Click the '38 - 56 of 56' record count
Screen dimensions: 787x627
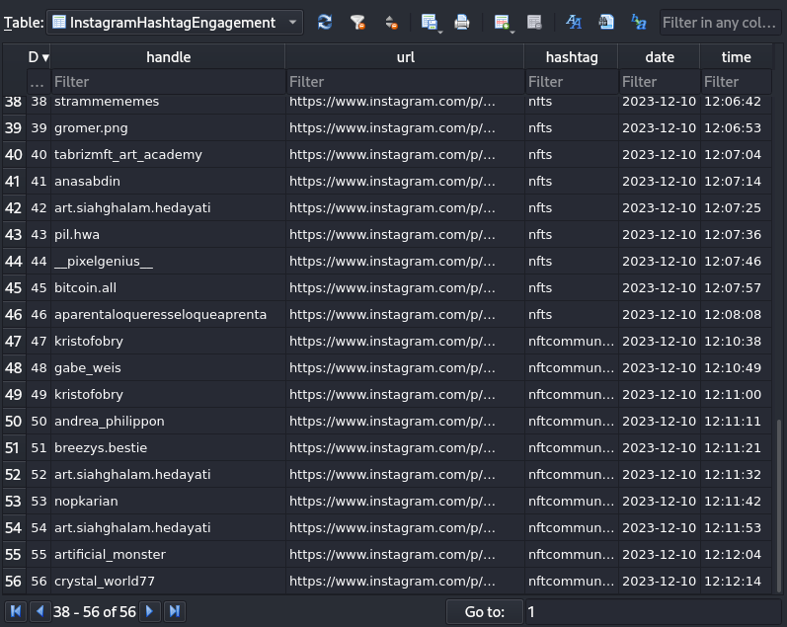pyautogui.click(x=95, y=612)
